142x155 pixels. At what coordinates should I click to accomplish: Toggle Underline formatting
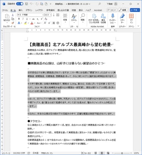(x=27, y=19)
